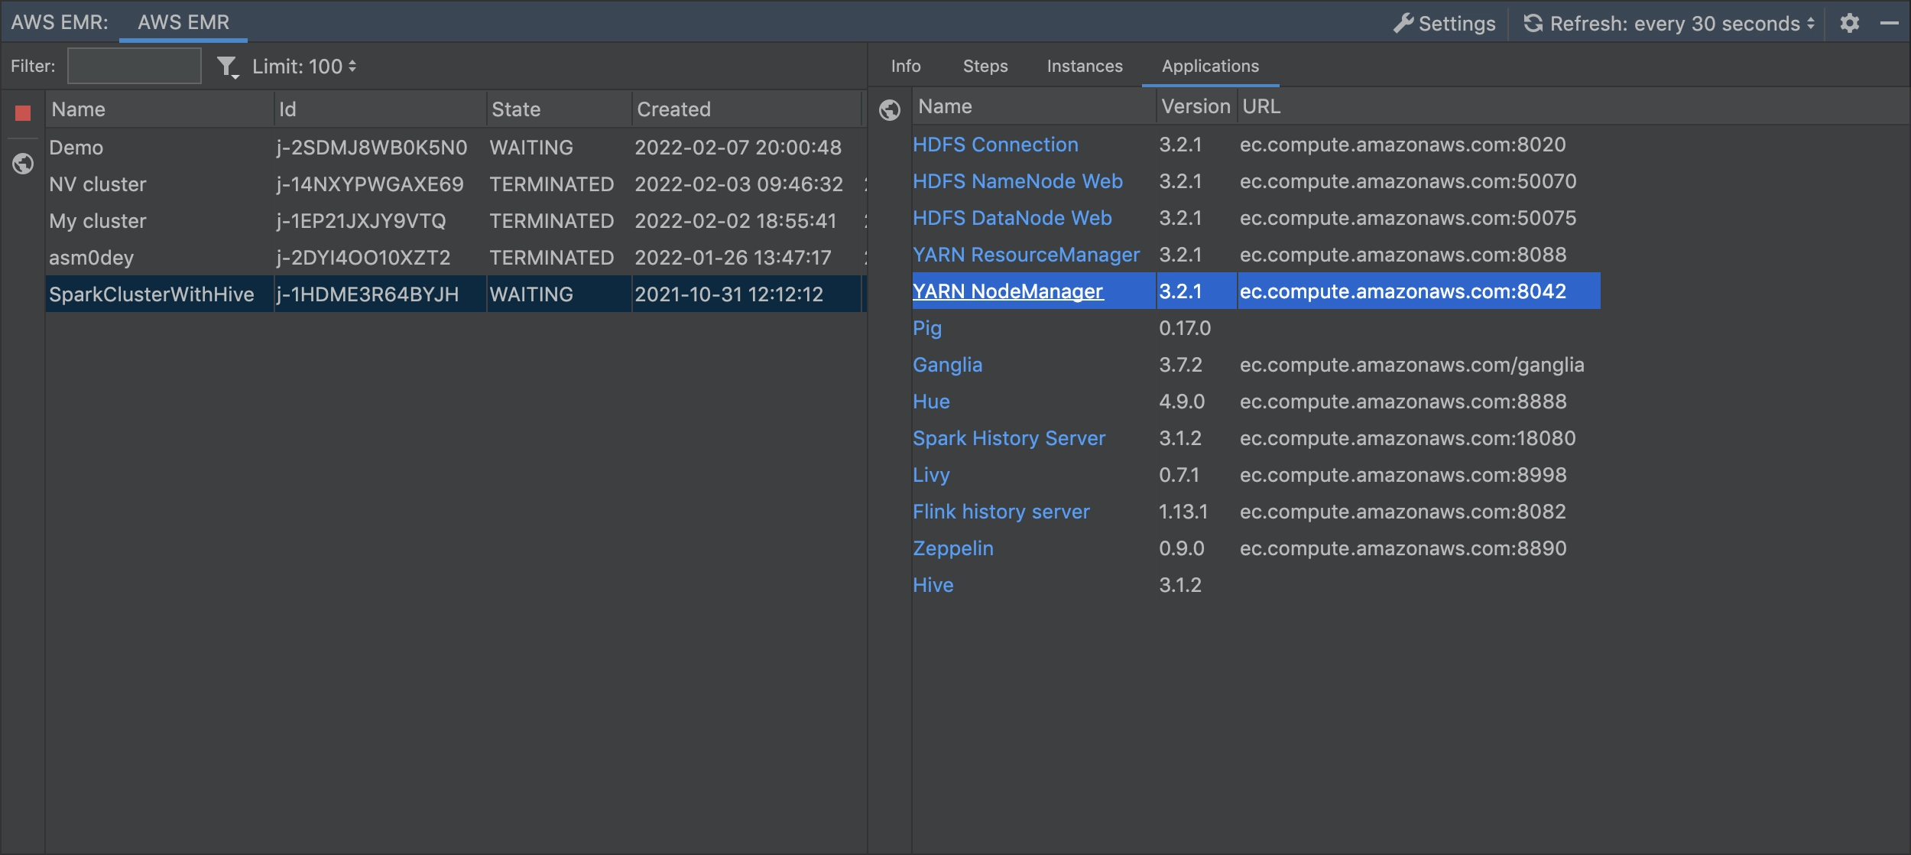Click cluster id j-1HDME3R64BYJH
The image size is (1911, 855).
(x=368, y=294)
